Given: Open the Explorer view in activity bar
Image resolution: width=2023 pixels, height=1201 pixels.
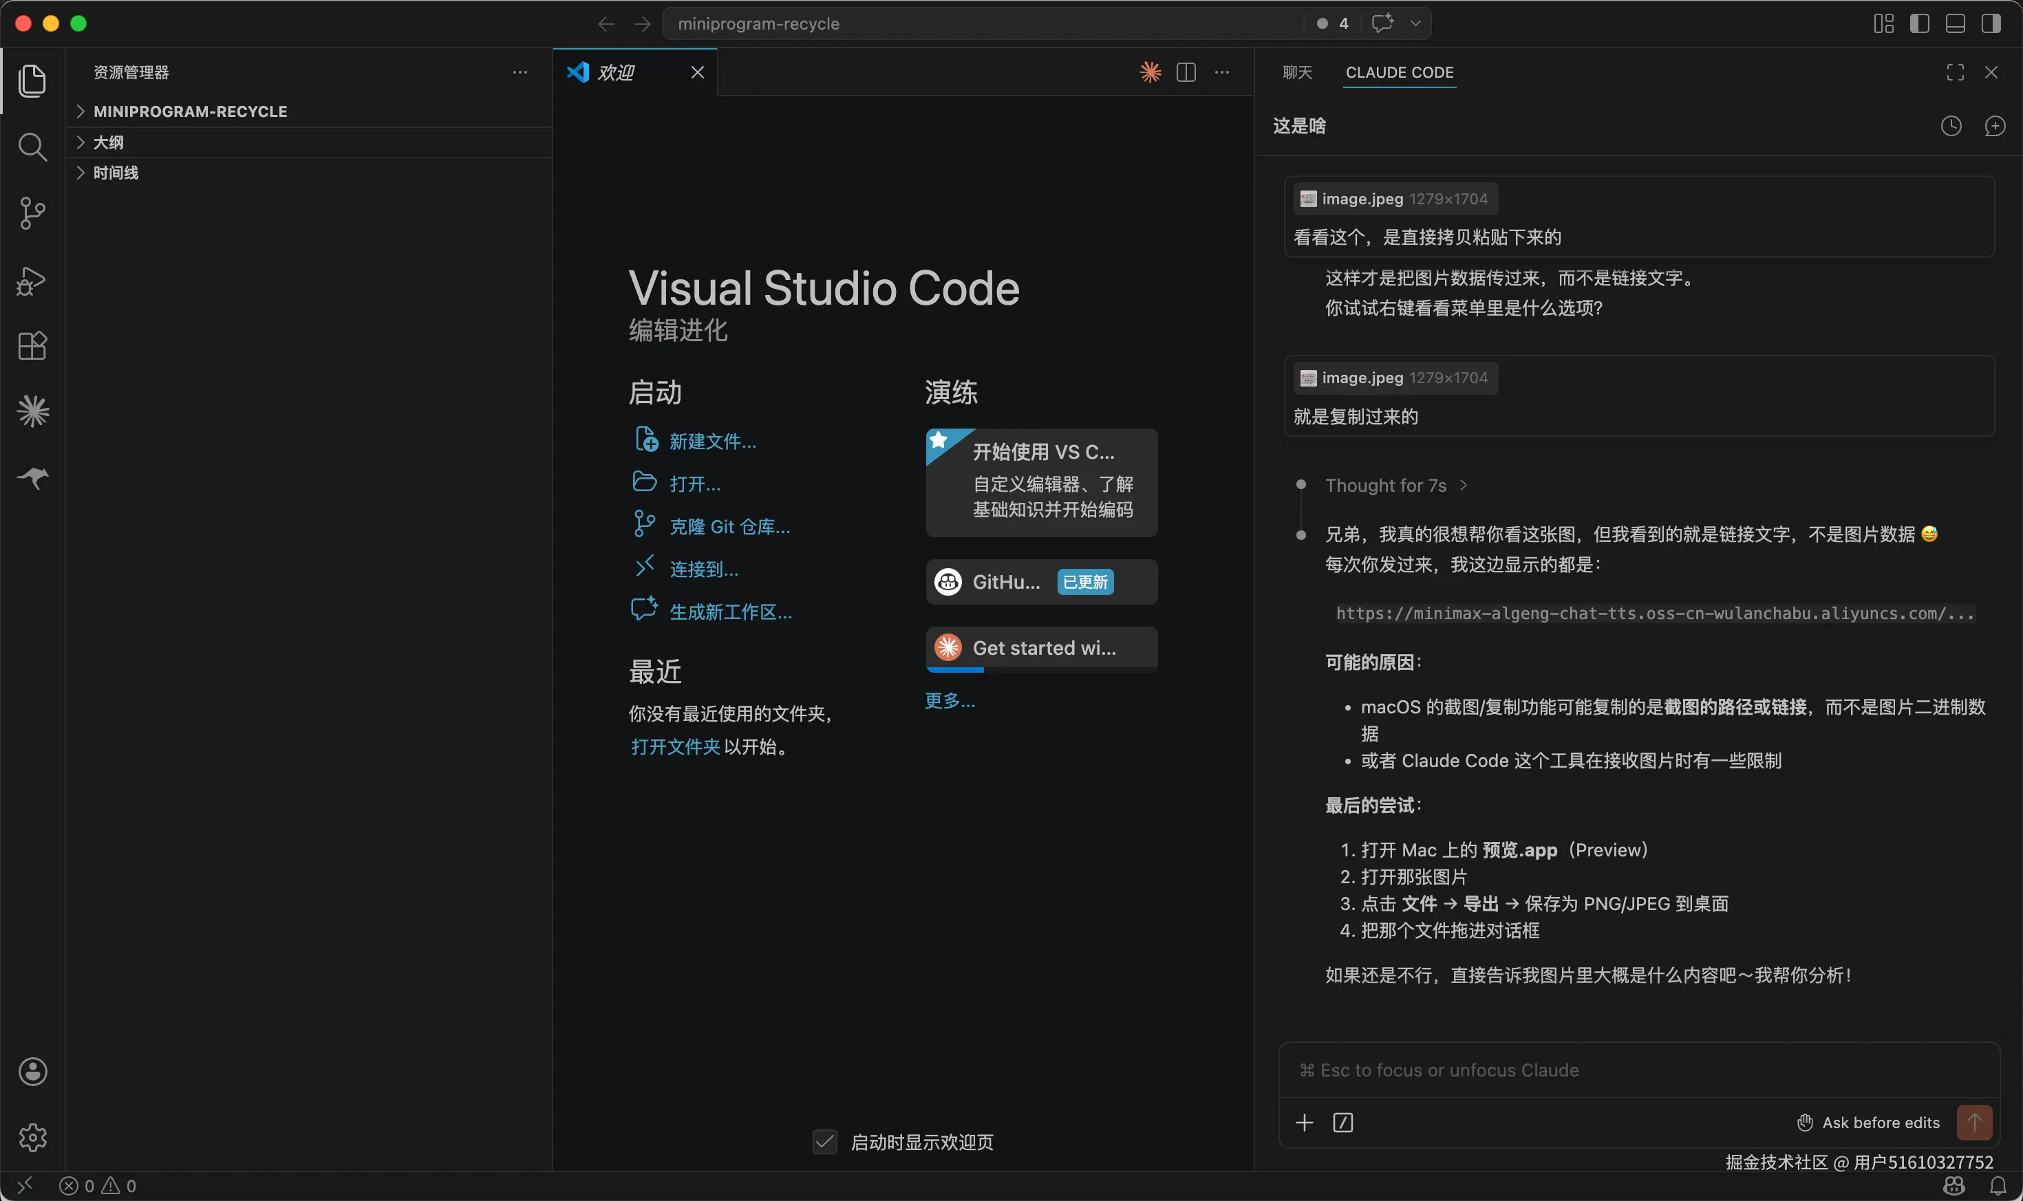Looking at the screenshot, I should 32,81.
